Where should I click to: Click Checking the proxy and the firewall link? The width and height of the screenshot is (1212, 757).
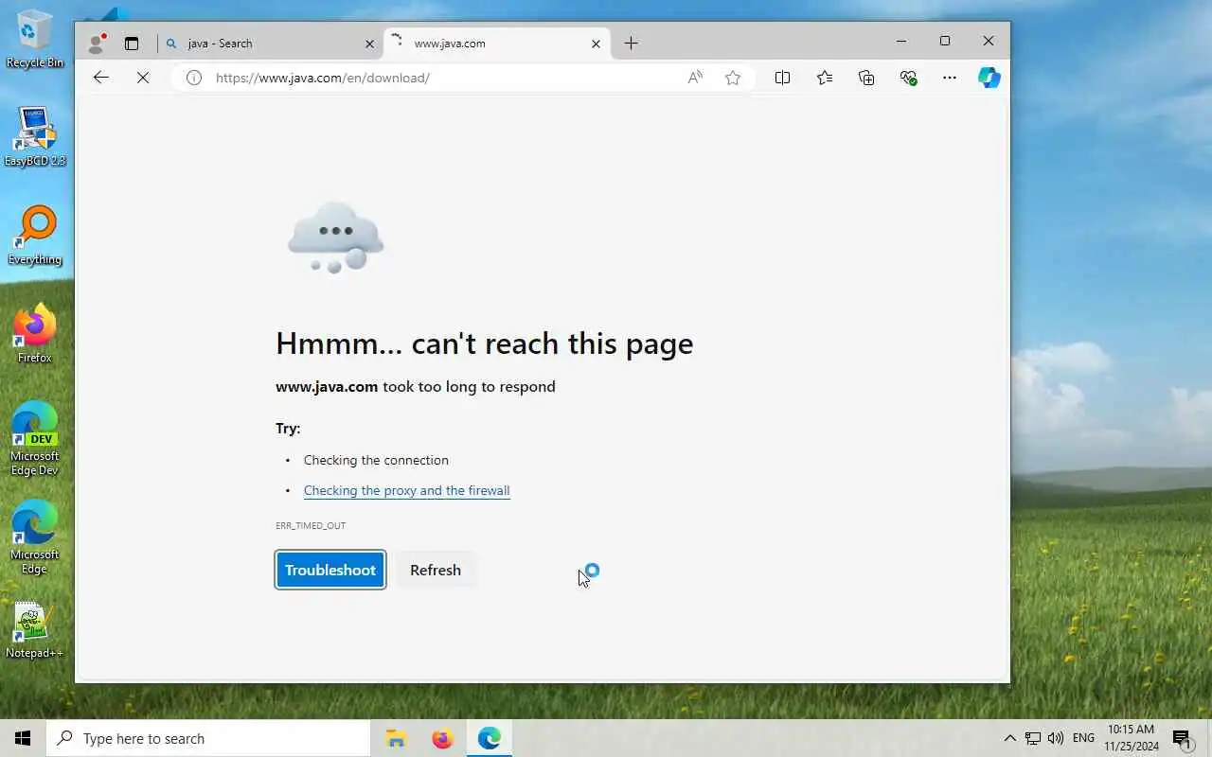(x=407, y=490)
